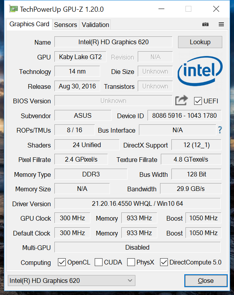The width and height of the screenshot is (234, 295).
Task: Open the Intel(R) HD Graphics 620 GPU dropdown
Action: [72, 281]
